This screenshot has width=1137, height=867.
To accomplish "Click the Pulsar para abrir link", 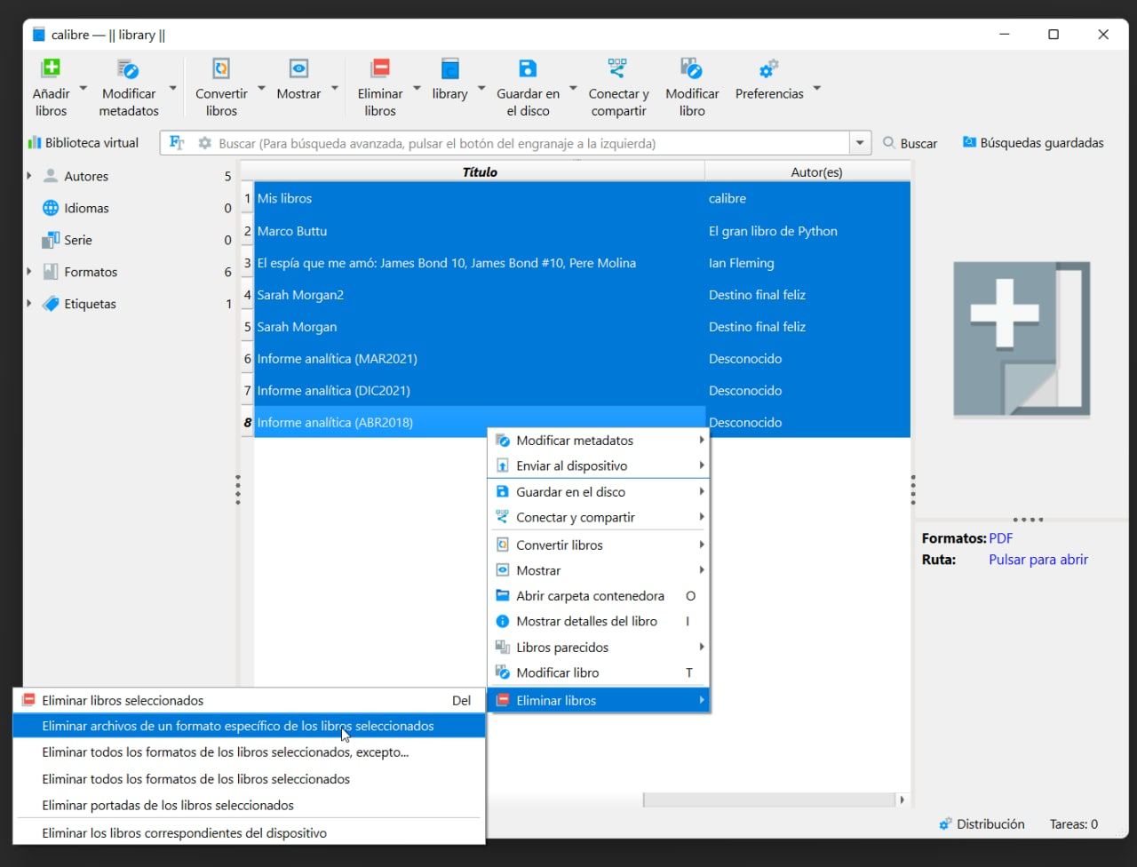I will point(1038,560).
